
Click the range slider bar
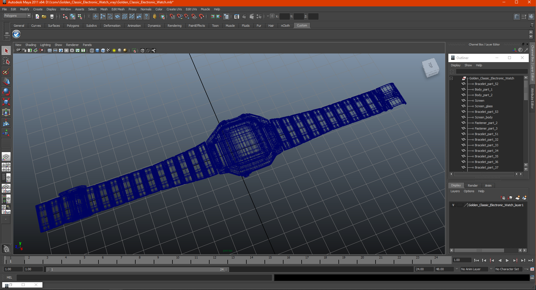pyautogui.click(x=137, y=269)
